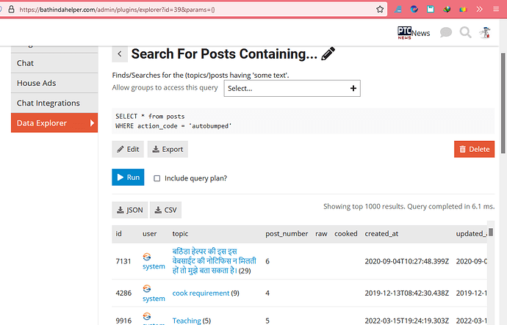Screen dimensions: 507x325
Task: Click the created_at column header
Action: (x=381, y=234)
